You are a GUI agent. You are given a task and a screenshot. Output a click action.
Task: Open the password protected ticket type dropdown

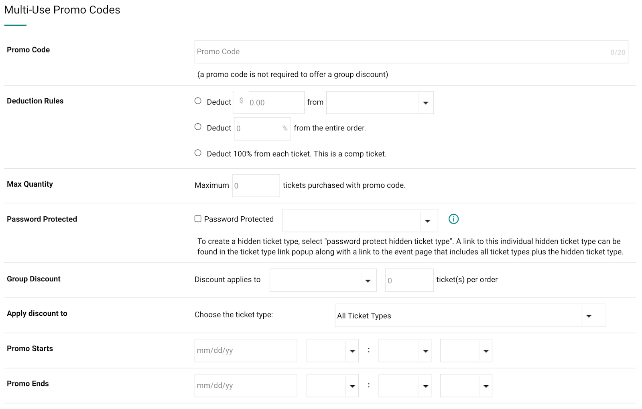[x=428, y=220]
